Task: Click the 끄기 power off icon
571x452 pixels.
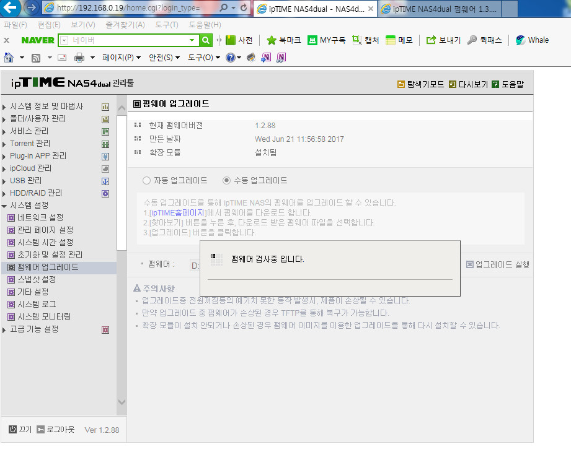Action: (x=13, y=430)
